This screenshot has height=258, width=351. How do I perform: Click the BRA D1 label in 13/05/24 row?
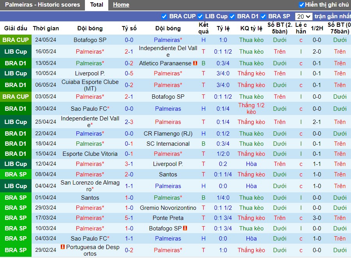16,63
